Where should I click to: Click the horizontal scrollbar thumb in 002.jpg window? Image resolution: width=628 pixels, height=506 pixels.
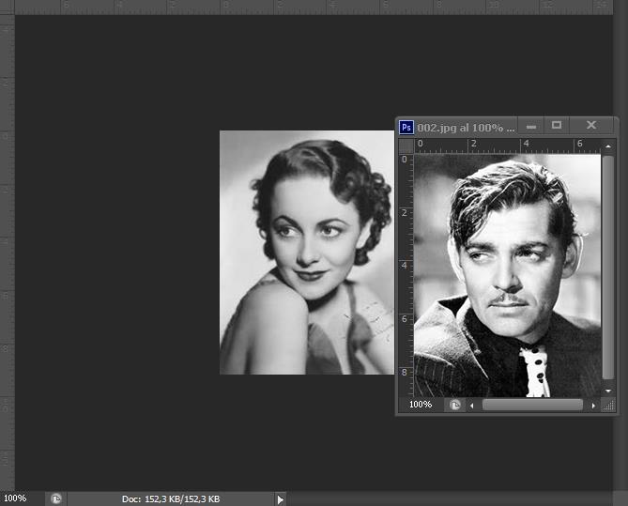pyautogui.click(x=531, y=405)
